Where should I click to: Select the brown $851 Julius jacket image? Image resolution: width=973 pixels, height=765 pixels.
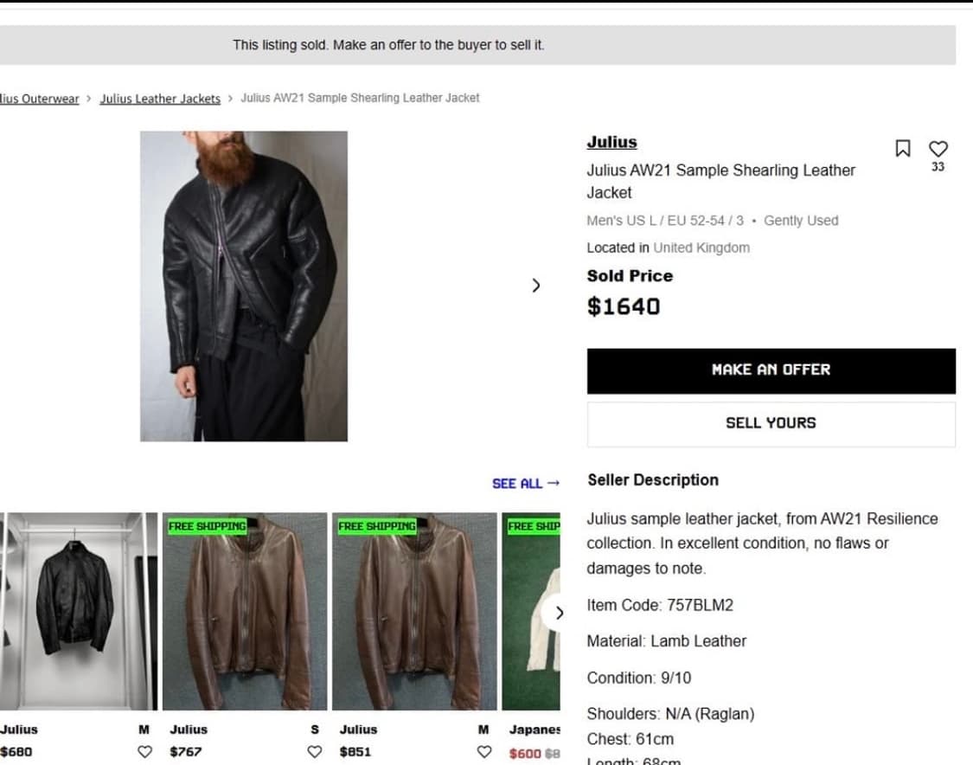tap(414, 611)
